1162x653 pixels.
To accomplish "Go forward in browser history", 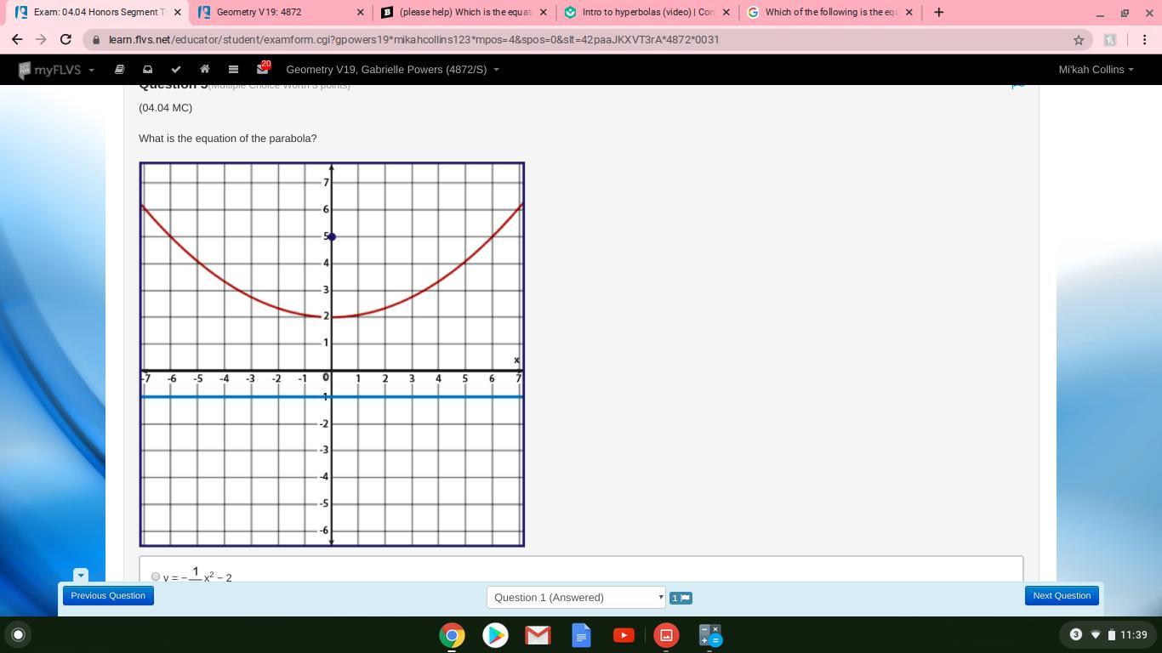I will pyautogui.click(x=41, y=39).
